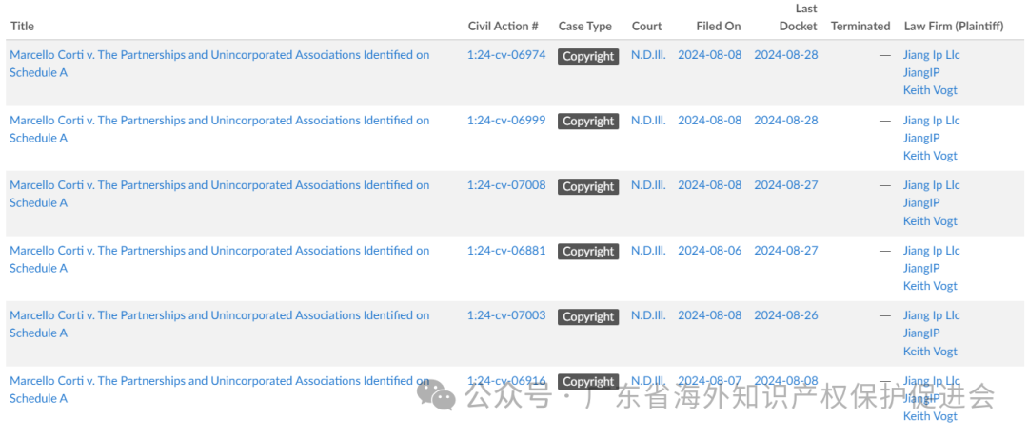Sort by Last Docket column header
Screen dimensions: 1028x437
click(798, 18)
